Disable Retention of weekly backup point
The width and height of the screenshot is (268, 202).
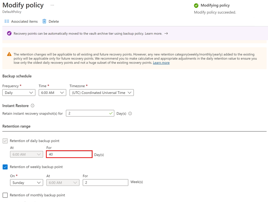coord(5,167)
